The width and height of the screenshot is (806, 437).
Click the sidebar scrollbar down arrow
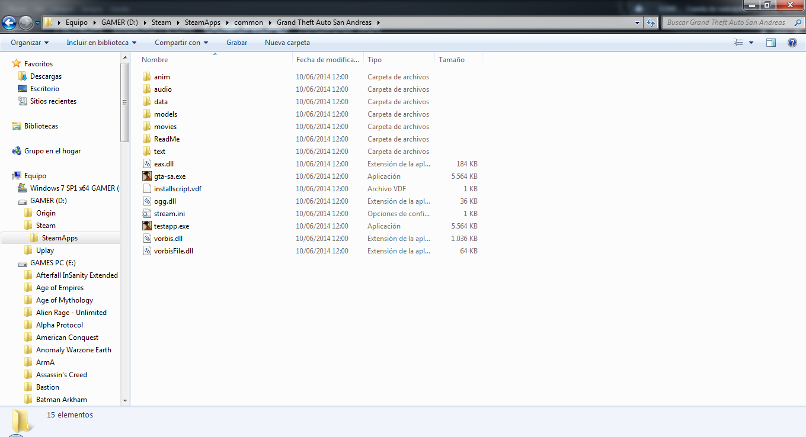tap(125, 400)
